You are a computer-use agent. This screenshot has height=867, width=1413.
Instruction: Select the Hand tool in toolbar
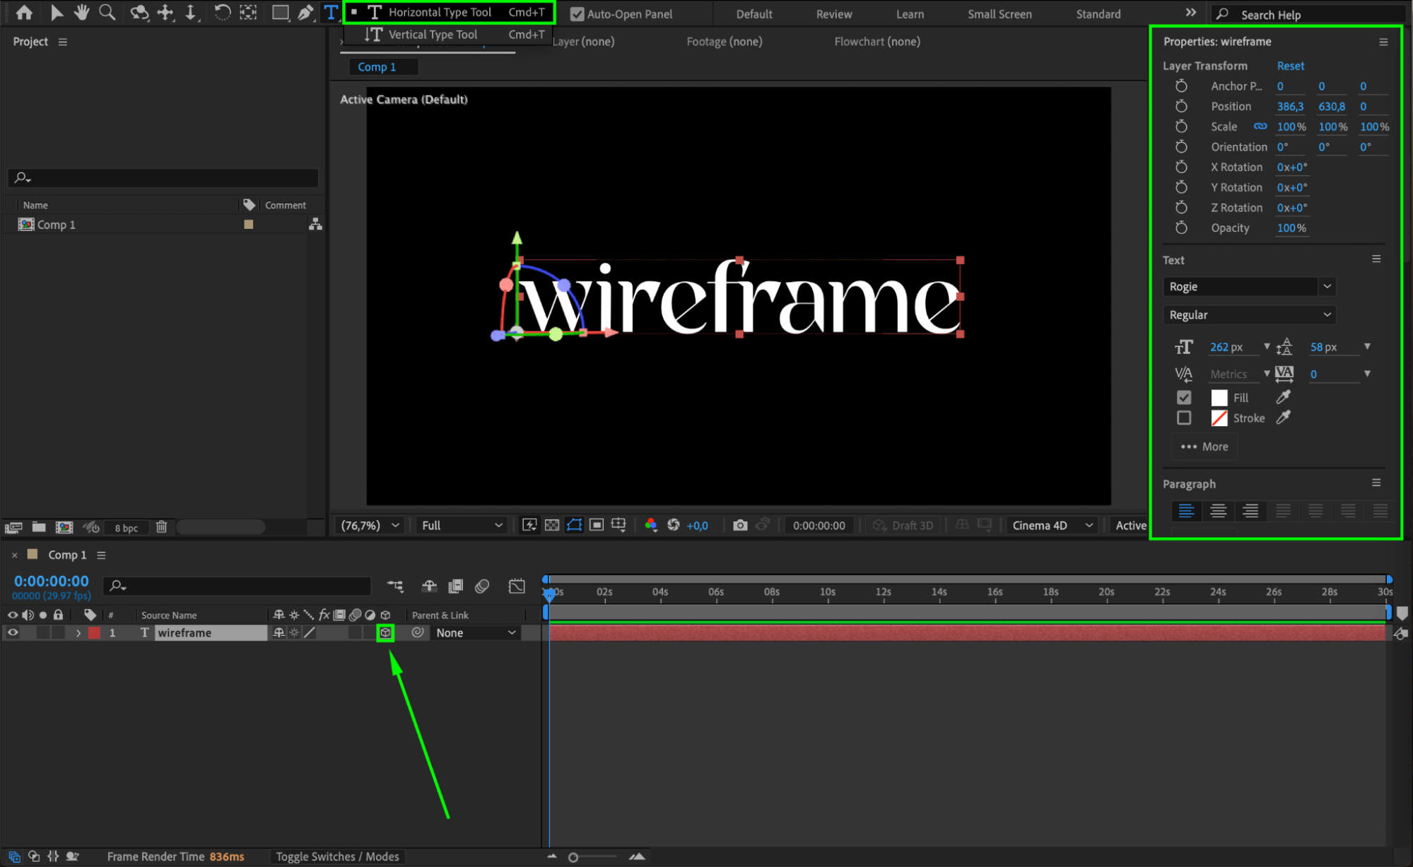tap(81, 12)
